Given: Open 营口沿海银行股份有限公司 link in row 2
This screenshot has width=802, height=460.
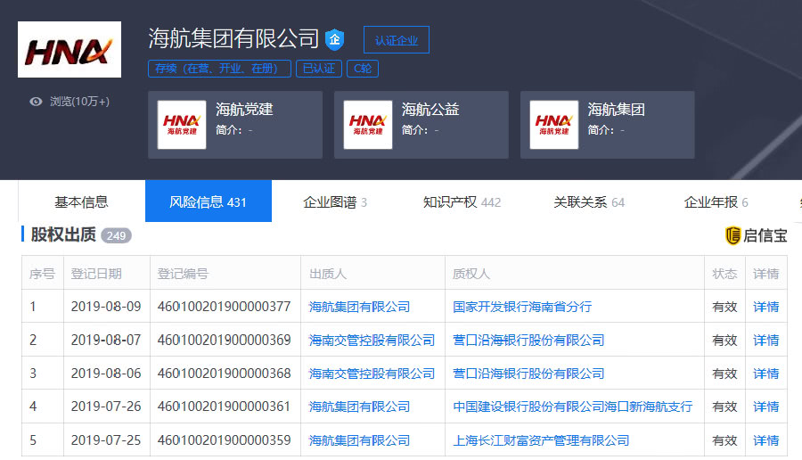Looking at the screenshot, I should [x=528, y=340].
